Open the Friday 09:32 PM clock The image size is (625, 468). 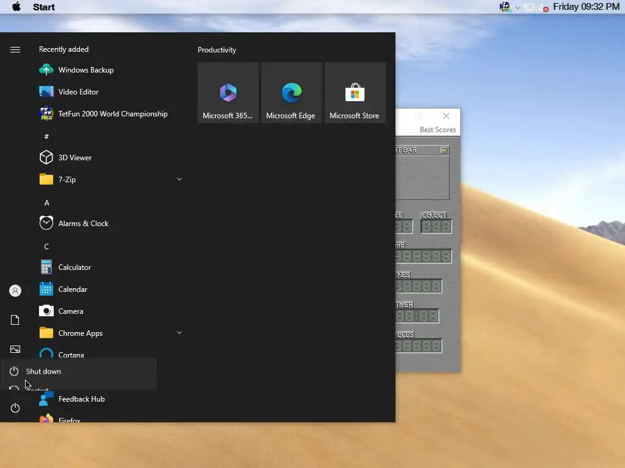tap(586, 7)
